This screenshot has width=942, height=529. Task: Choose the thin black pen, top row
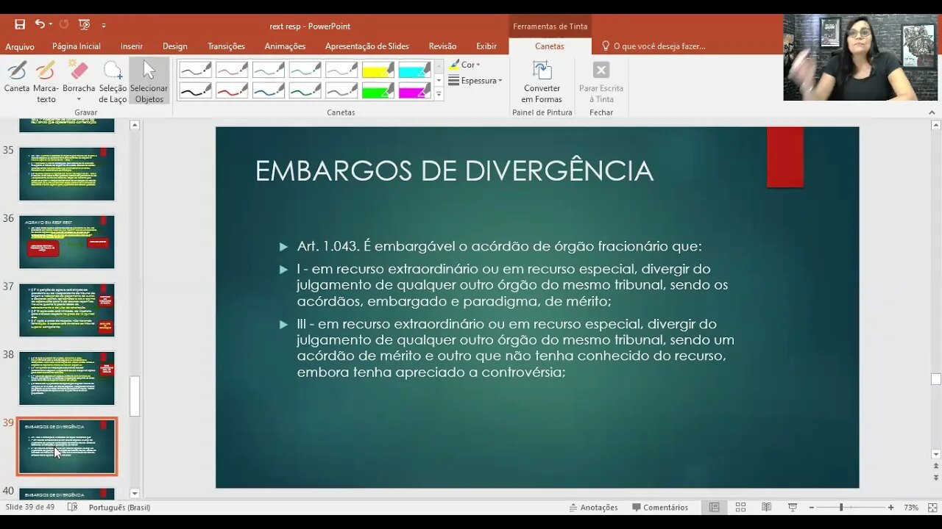pos(195,71)
